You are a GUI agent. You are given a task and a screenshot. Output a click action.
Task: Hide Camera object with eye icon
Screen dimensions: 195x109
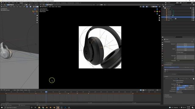point(192,16)
